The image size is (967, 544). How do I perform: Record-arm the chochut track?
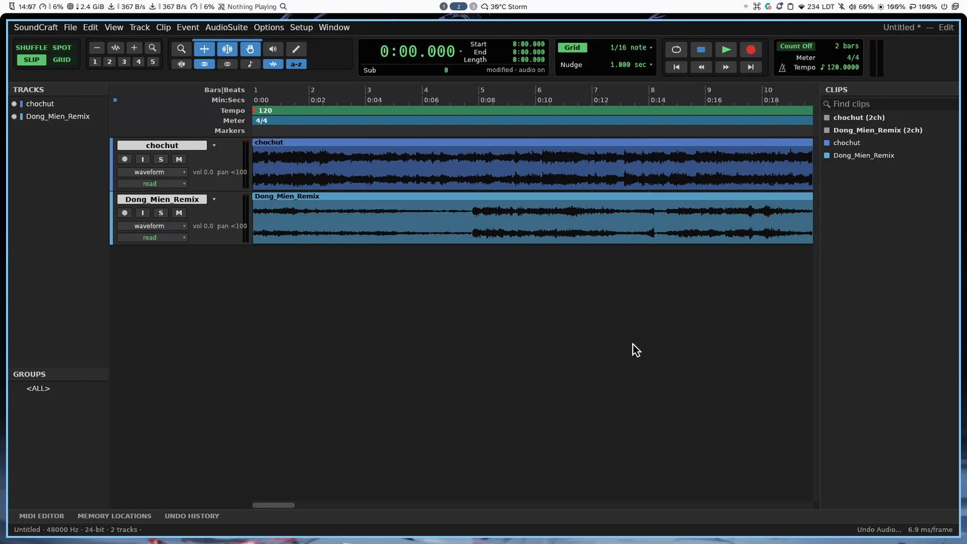tap(125, 160)
